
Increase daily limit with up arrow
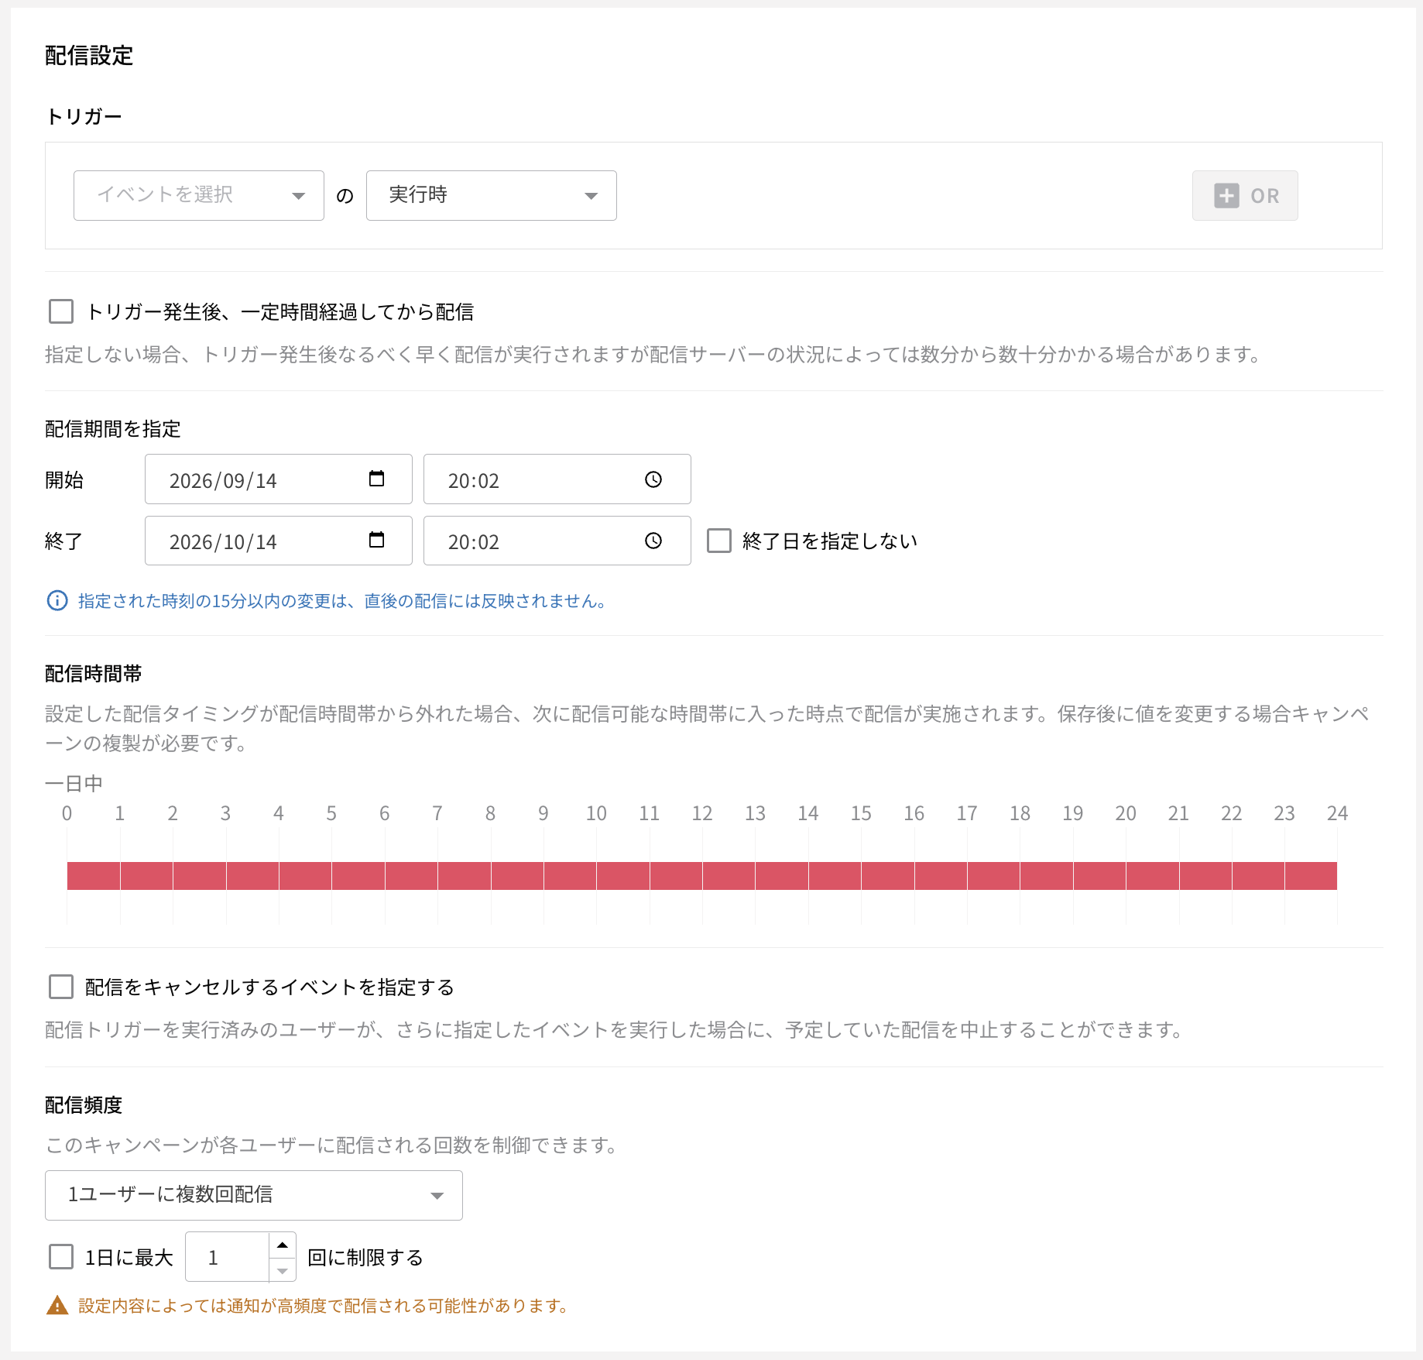[283, 1245]
